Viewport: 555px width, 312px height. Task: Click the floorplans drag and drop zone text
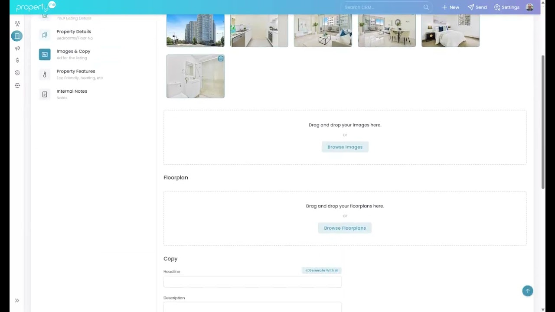345,206
